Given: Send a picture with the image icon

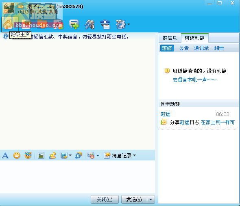Looking at the screenshot, I should [41, 155].
